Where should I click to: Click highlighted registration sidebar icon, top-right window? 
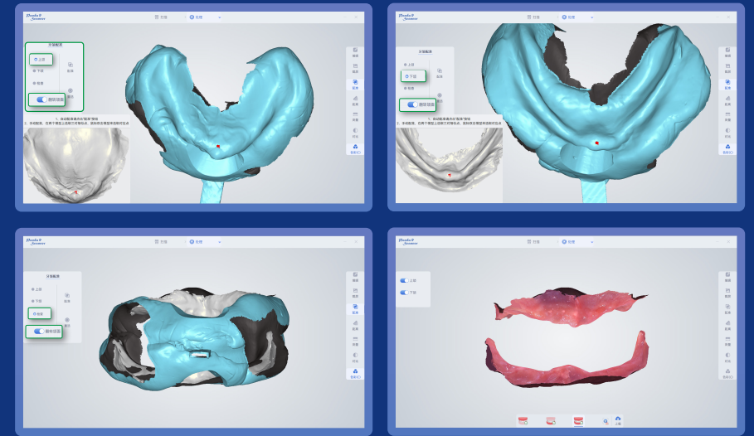coord(727,84)
